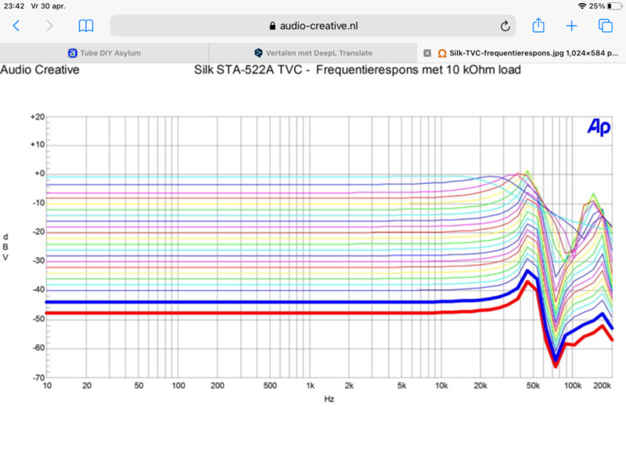Switch to the Tube DIY Asylum tab
The image size is (626, 469).
coord(108,53)
